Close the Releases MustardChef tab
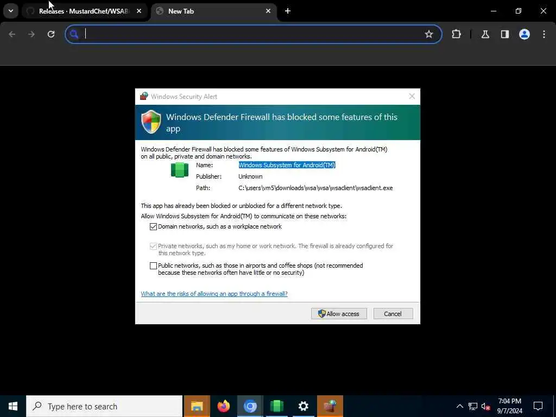 tap(139, 11)
